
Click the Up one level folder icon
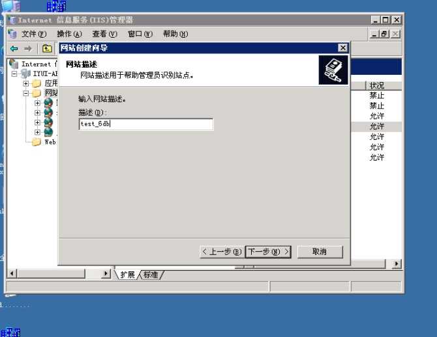coord(47,49)
